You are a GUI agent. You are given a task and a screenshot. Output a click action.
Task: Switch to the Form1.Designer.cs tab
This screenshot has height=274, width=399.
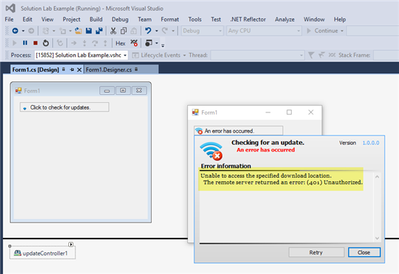109,70
